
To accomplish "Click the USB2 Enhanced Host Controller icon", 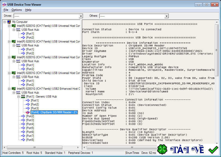I will click(14, 89).
